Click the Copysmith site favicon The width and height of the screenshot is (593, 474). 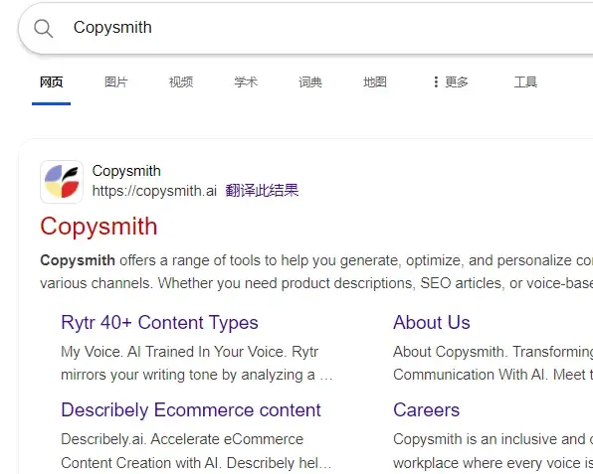coord(62,182)
